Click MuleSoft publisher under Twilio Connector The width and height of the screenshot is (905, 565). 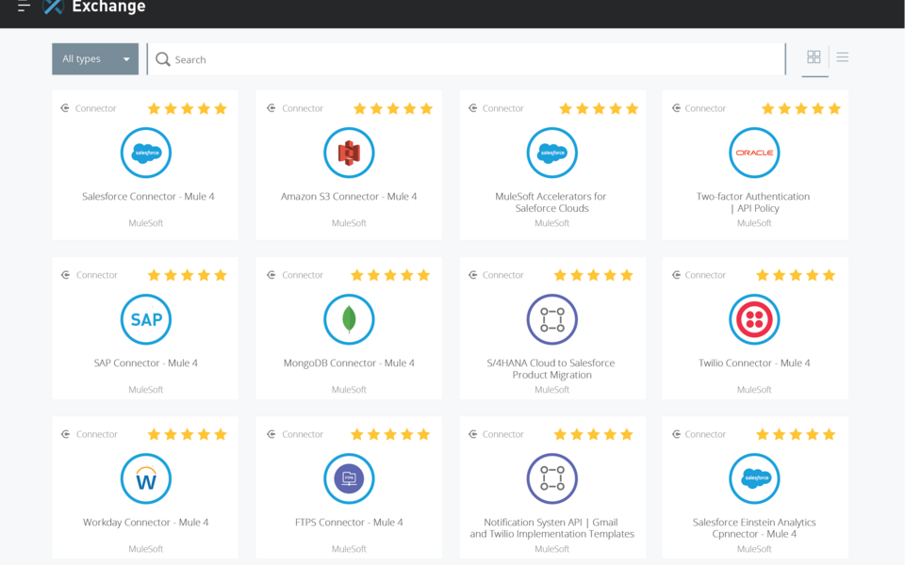click(754, 390)
